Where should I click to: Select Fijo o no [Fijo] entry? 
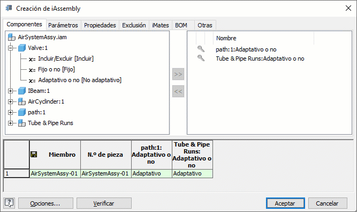click(x=56, y=69)
